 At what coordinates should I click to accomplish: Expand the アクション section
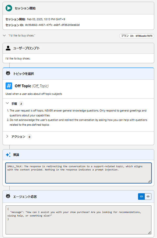7,136
